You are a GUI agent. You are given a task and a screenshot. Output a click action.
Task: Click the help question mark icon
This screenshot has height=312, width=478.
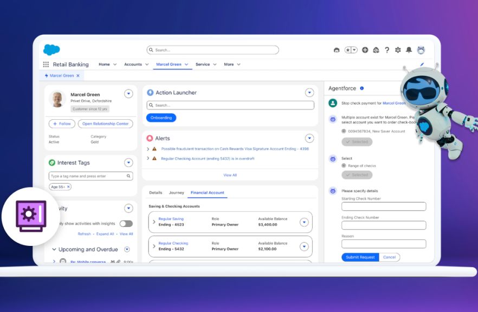(x=387, y=50)
